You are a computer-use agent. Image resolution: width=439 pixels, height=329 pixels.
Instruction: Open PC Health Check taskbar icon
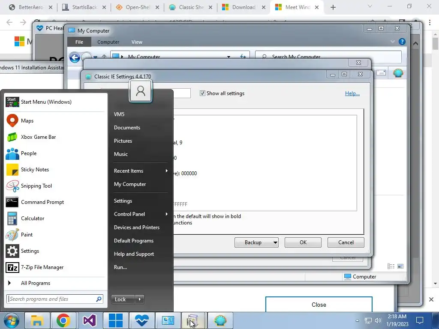(141, 320)
